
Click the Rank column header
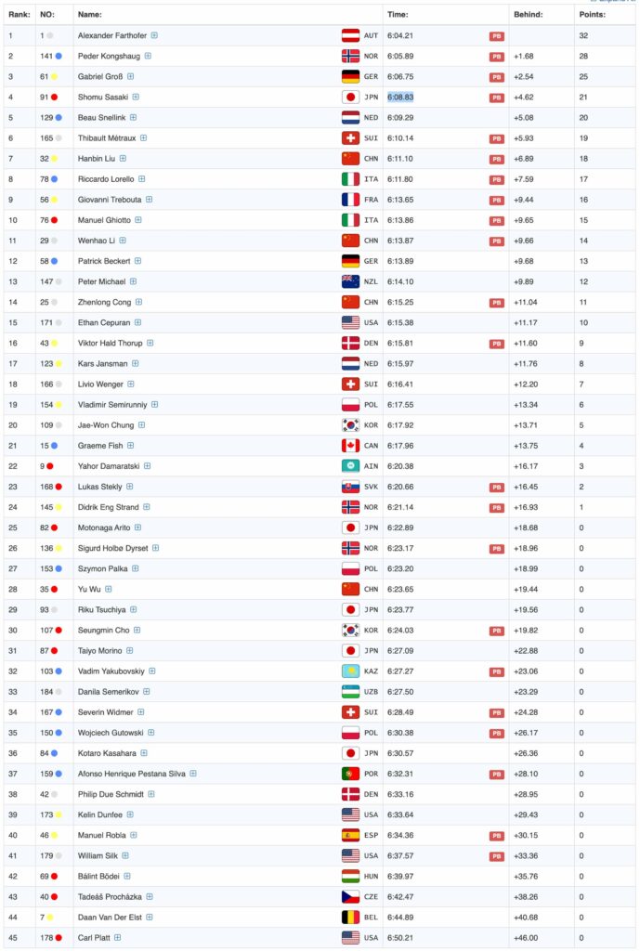[x=19, y=15]
